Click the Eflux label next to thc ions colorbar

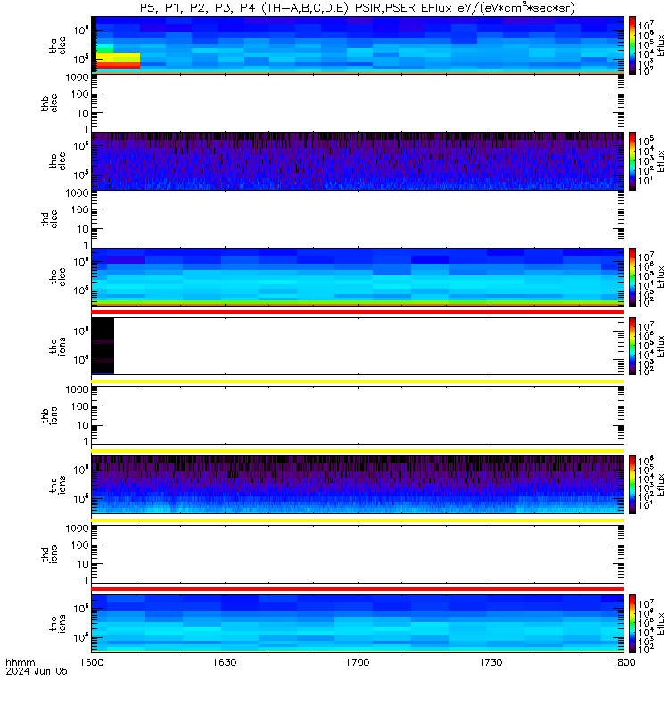point(660,485)
